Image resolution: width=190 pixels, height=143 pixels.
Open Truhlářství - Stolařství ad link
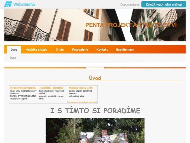(51, 88)
